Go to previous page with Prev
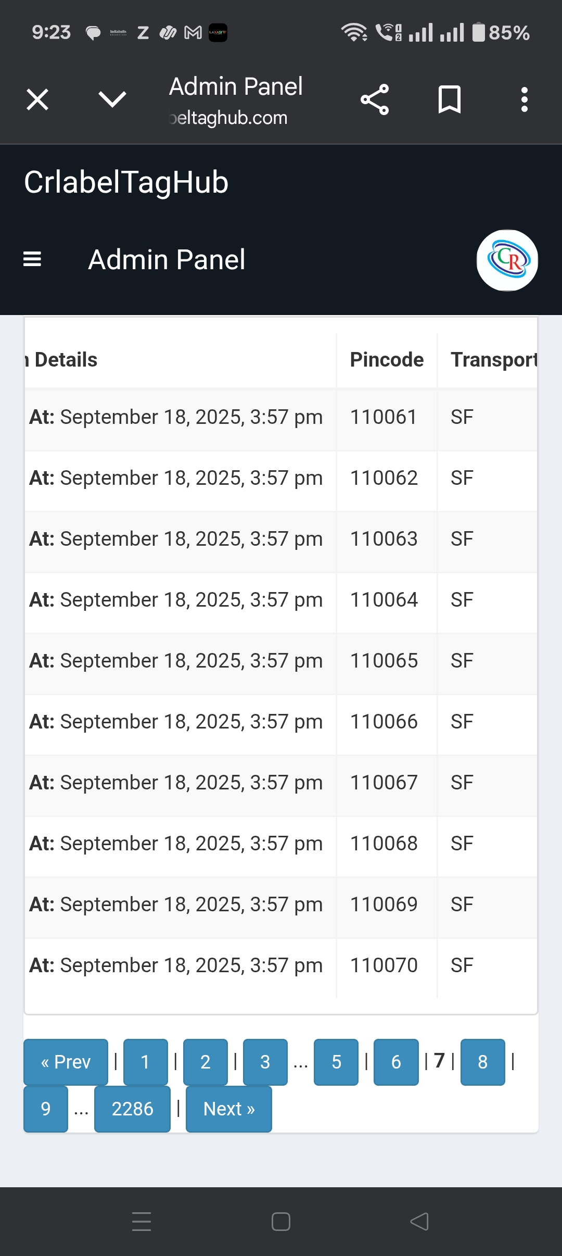The image size is (562, 1256). tap(66, 1062)
